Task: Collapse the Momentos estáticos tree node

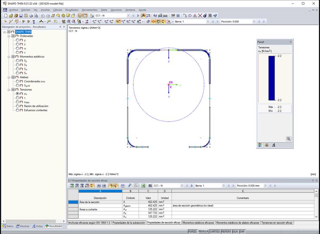Action: (x=9, y=56)
